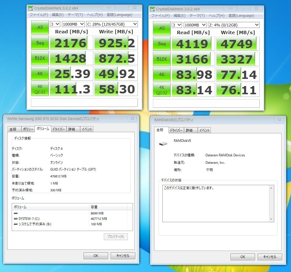The image size is (291, 272).
Task: Run 4K test in right CrystalDiskMark
Action: coord(162,75)
